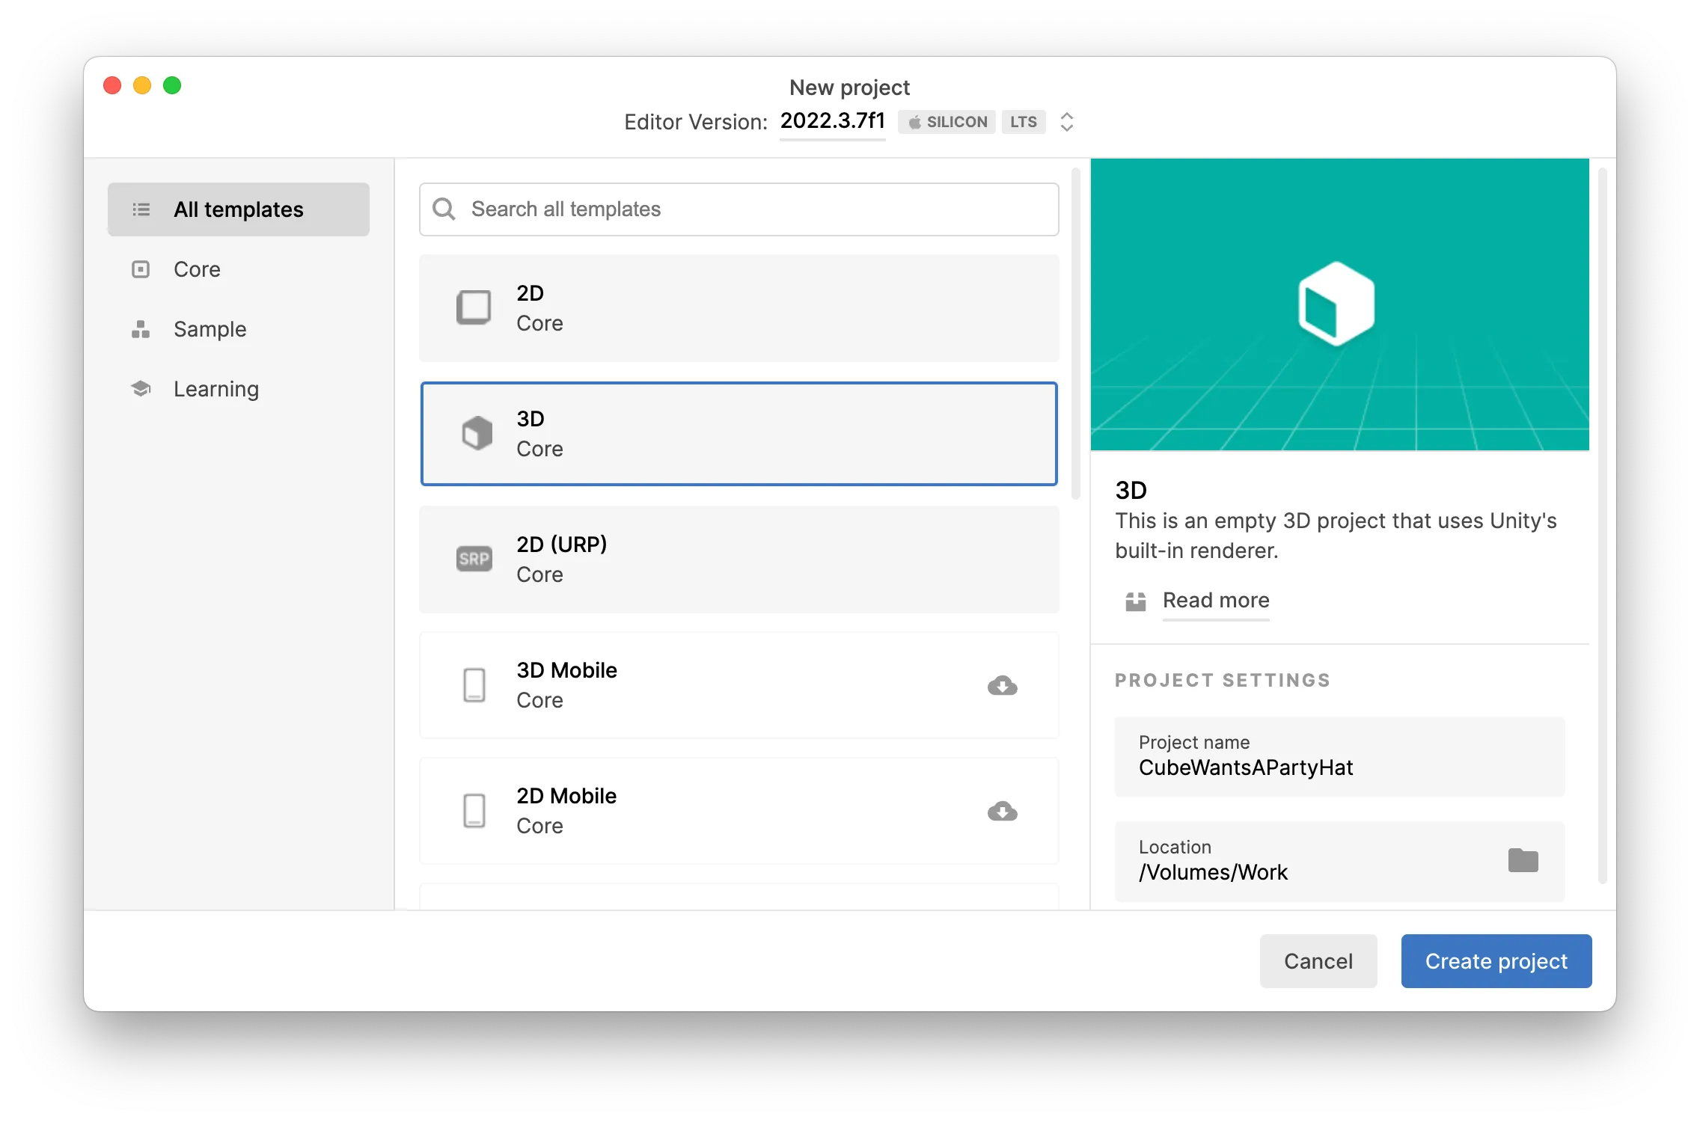Open the Read more link

tap(1216, 601)
